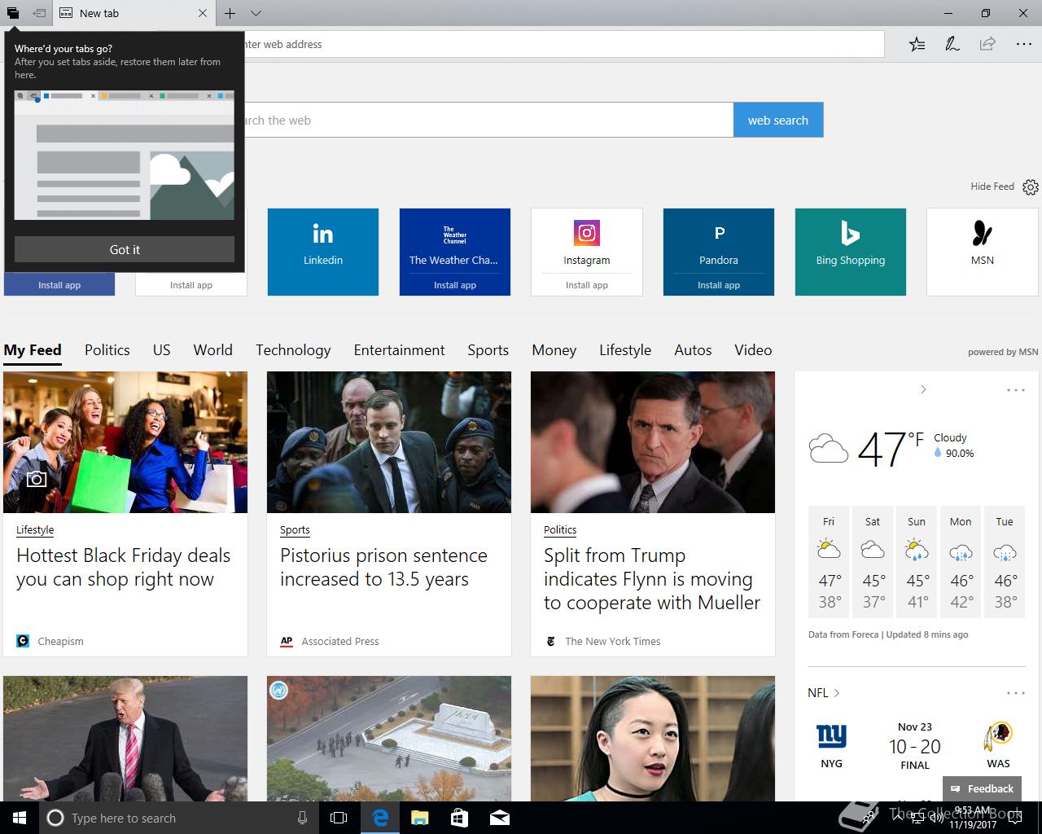Click the Washington team logo
Image resolution: width=1042 pixels, height=834 pixels.
point(998,736)
